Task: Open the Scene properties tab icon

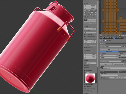Action: click(107, 38)
